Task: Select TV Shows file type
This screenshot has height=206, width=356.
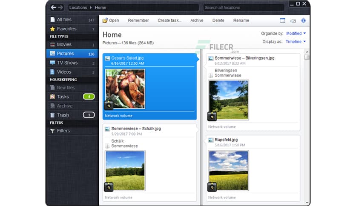Action: (x=72, y=63)
